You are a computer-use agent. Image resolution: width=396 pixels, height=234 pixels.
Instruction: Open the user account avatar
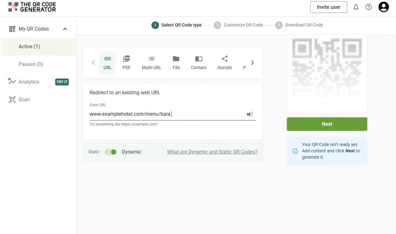pyautogui.click(x=383, y=7)
